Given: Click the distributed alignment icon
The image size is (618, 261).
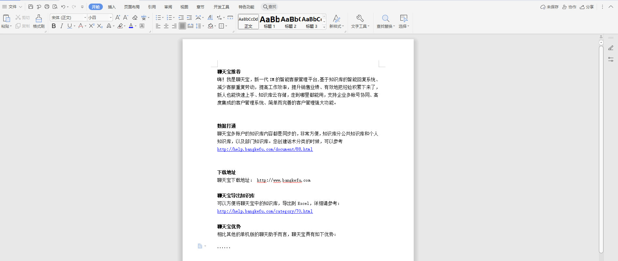Looking at the screenshot, I should point(190,26).
